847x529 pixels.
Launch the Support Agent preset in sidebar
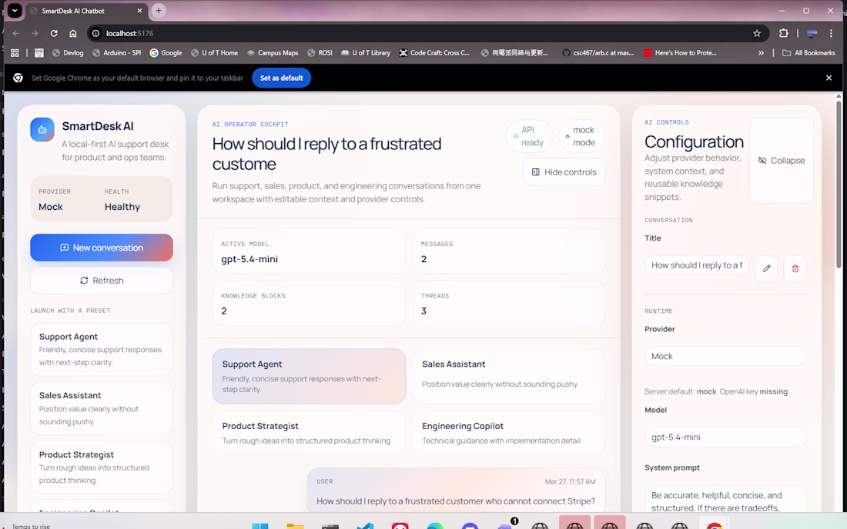(x=102, y=349)
